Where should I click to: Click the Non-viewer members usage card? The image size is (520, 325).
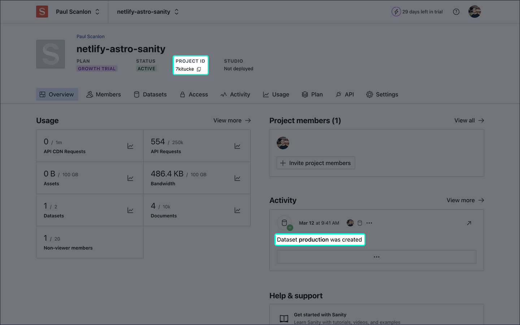pyautogui.click(x=90, y=242)
